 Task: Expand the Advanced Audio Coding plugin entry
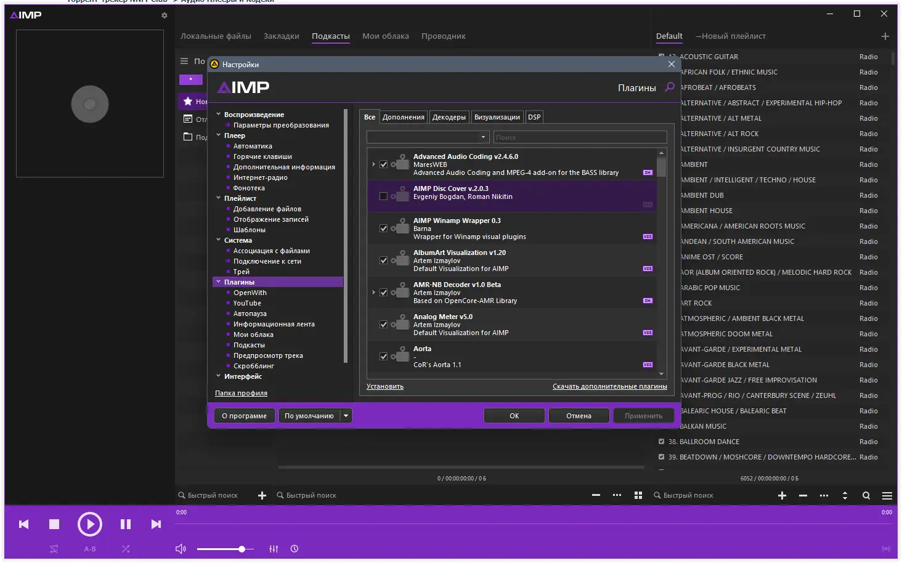tap(373, 164)
